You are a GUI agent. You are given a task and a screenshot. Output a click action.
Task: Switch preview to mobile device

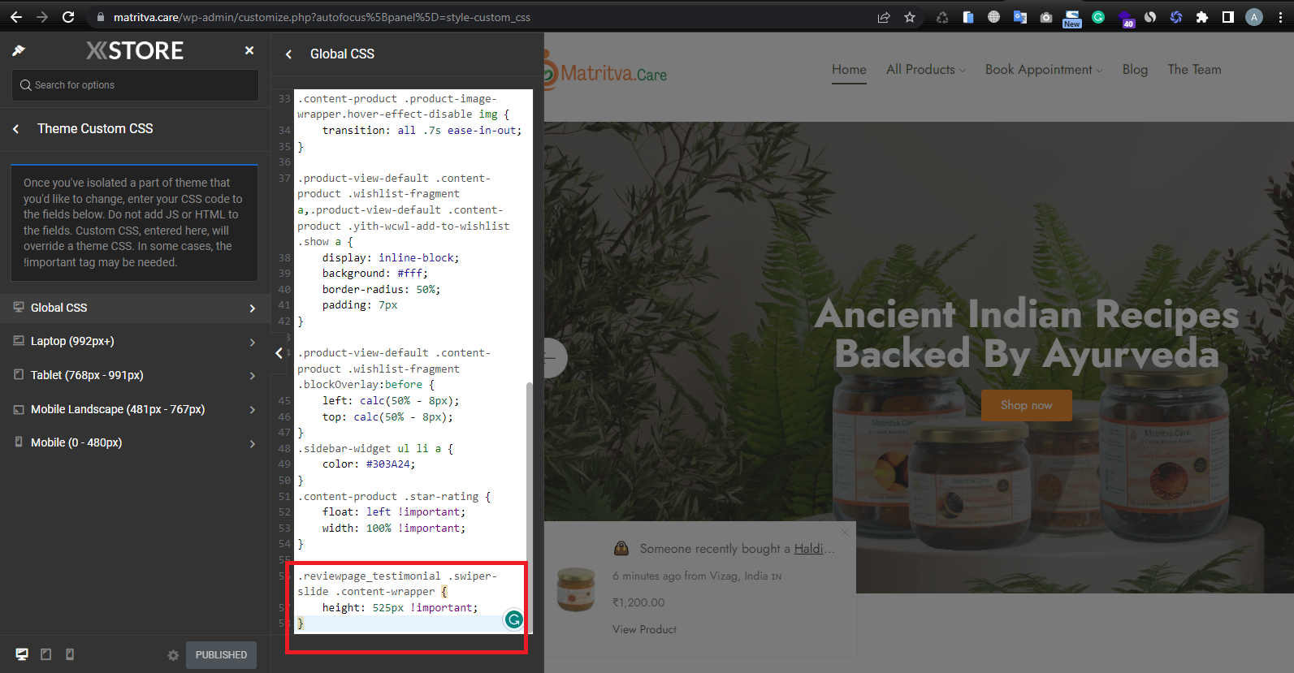click(70, 654)
